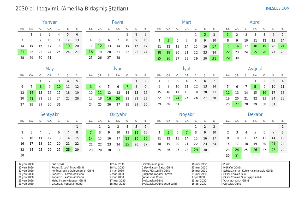
Task: Select Linkolnun ad günü in holiday list
Action: 153,164
